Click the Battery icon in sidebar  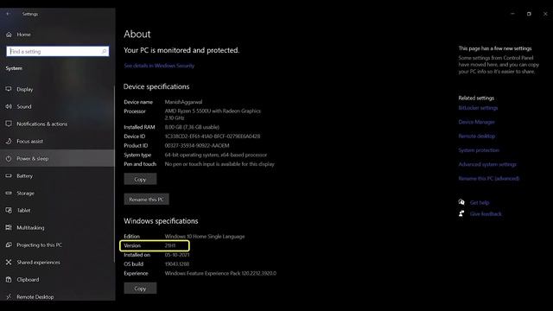[9, 175]
